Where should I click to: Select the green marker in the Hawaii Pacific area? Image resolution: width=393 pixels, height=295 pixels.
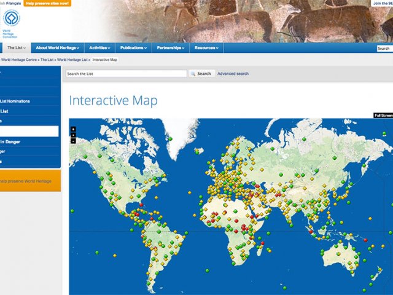(72, 211)
